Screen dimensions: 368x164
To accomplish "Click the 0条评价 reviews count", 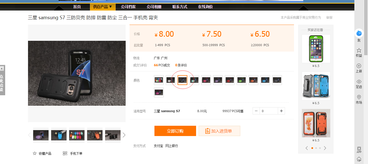I will [181, 65].
